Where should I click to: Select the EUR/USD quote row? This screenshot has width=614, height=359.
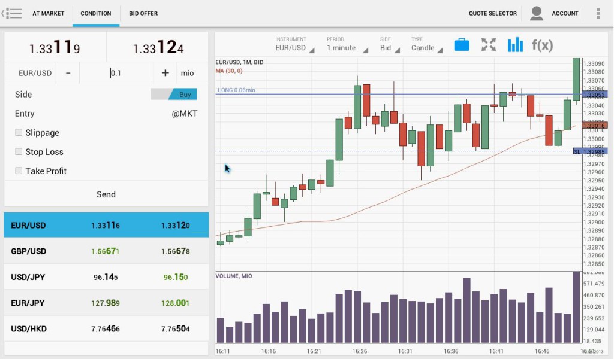click(x=106, y=225)
